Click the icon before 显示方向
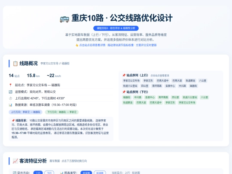Screen dimensions: 232x174 coord(15,173)
